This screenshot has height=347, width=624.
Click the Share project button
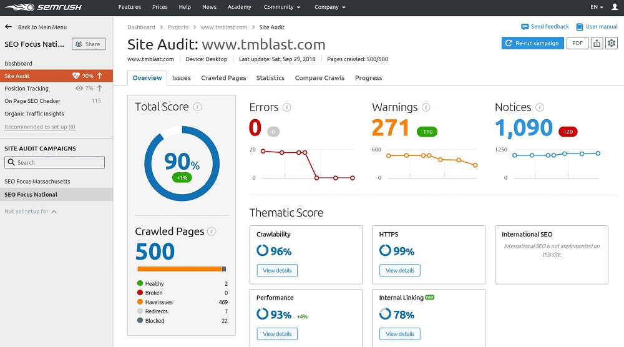[89, 44]
